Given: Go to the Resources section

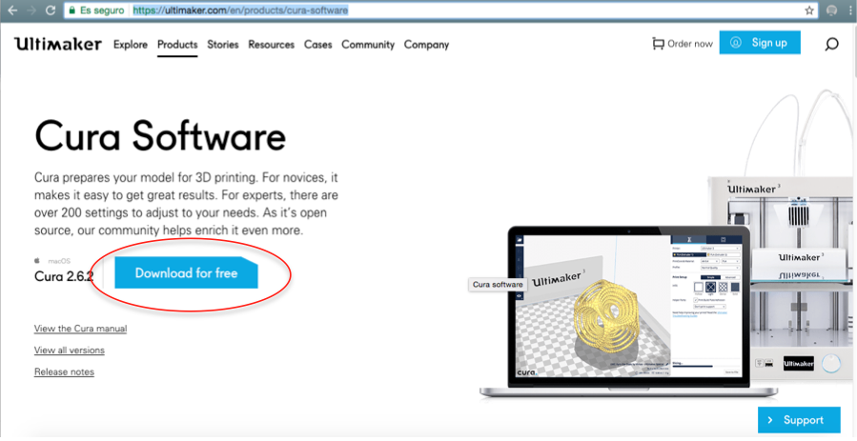Looking at the screenshot, I should [271, 45].
